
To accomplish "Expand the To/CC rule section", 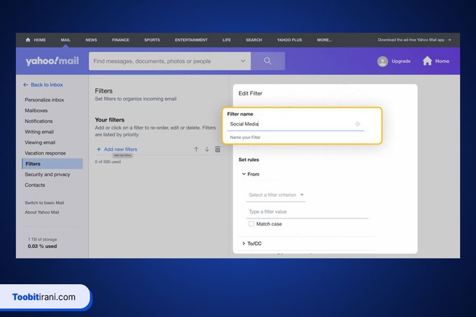I will pyautogui.click(x=244, y=244).
